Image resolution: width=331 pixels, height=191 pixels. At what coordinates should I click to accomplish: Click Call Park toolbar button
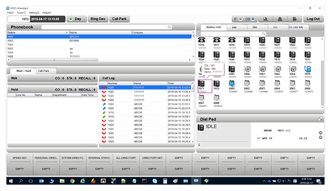[x=119, y=19]
